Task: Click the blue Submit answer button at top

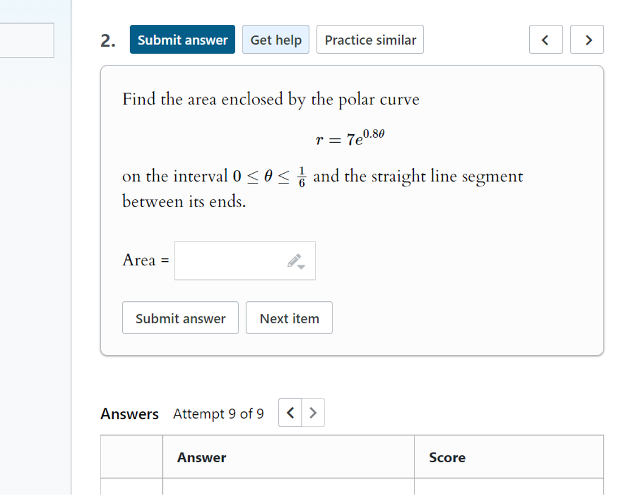Action: 182,40
